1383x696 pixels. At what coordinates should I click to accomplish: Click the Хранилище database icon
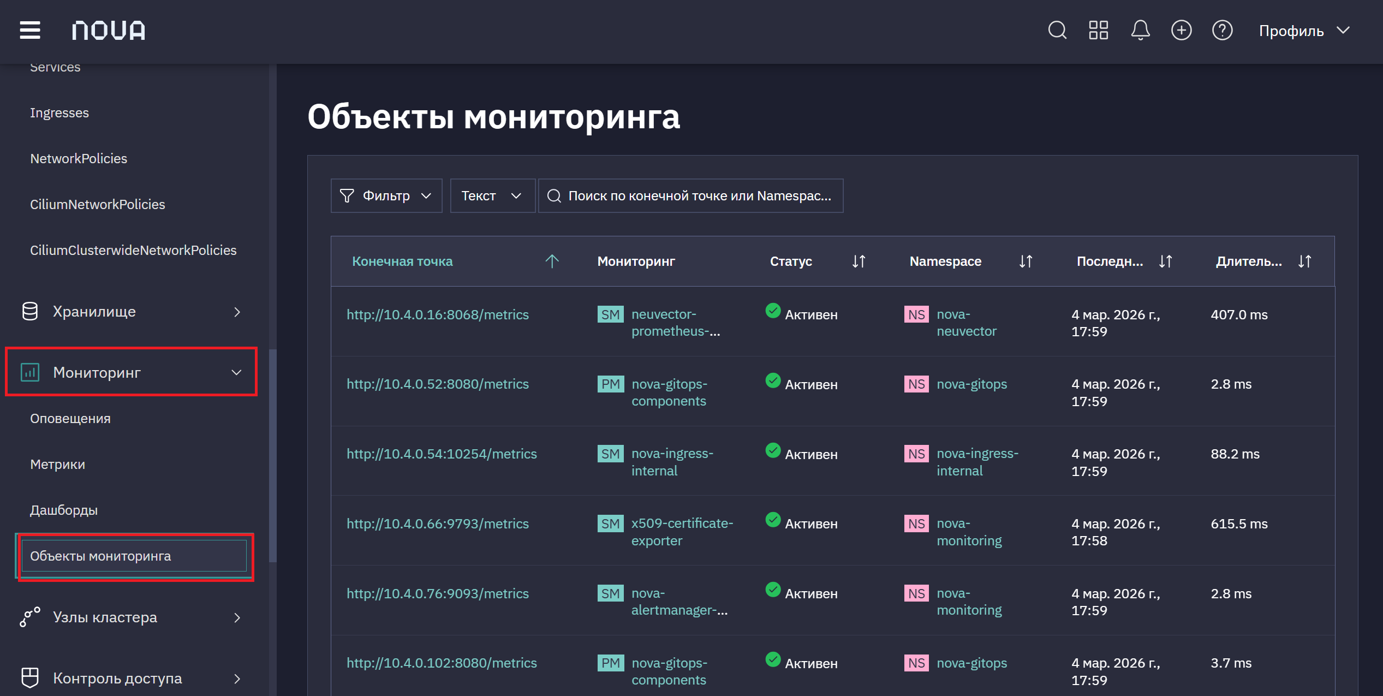[30, 312]
